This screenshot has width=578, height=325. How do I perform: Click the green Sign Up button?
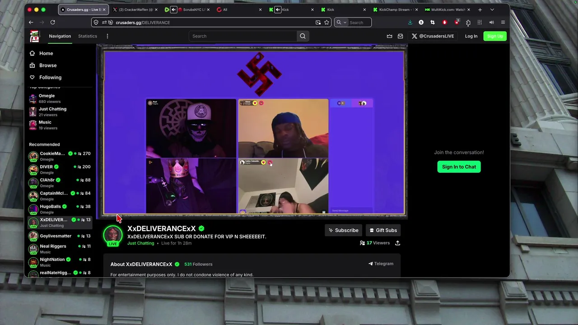click(495, 36)
